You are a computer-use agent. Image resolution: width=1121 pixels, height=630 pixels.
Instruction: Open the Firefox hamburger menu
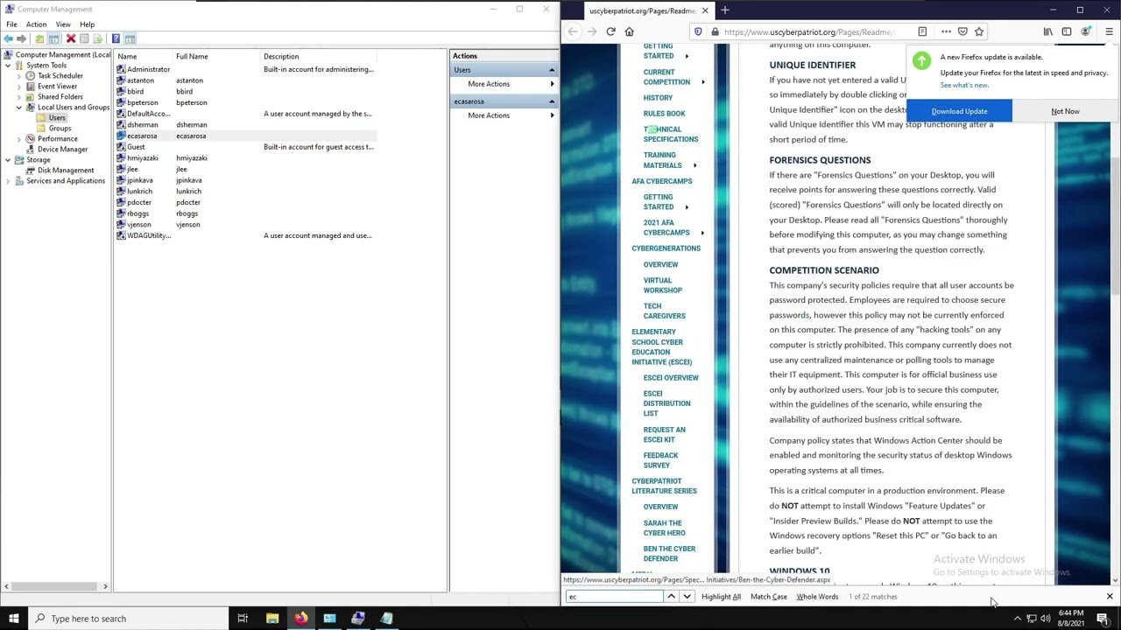(1109, 31)
